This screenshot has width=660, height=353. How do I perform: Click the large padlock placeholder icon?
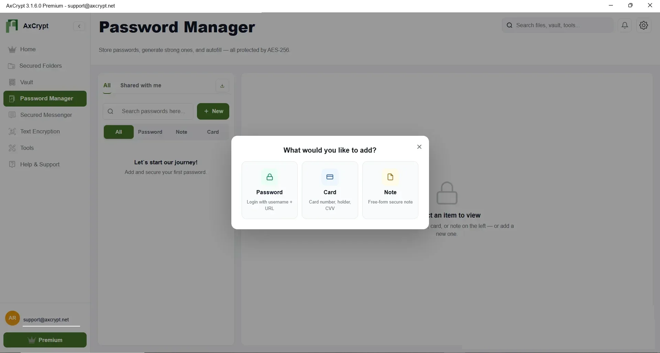point(447,193)
